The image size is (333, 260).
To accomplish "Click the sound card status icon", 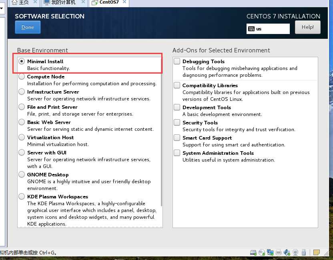I will 287,252.
